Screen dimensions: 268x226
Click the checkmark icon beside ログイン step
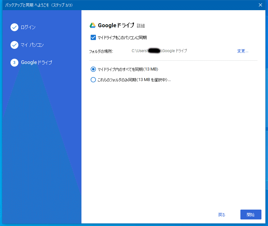point(14,27)
